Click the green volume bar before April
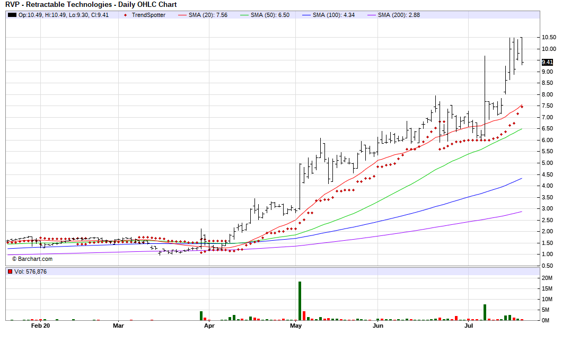562x342 pixels. point(201,316)
